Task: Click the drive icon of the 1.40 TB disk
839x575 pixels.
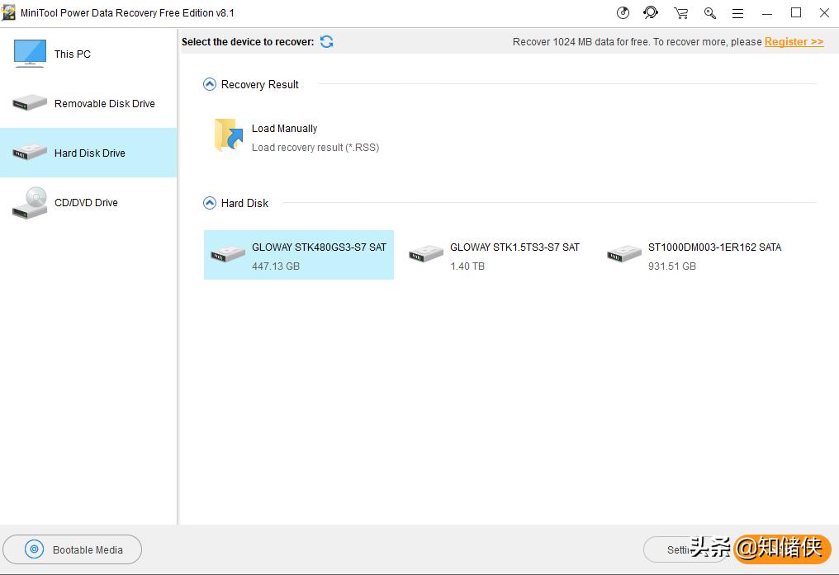Action: (x=426, y=254)
